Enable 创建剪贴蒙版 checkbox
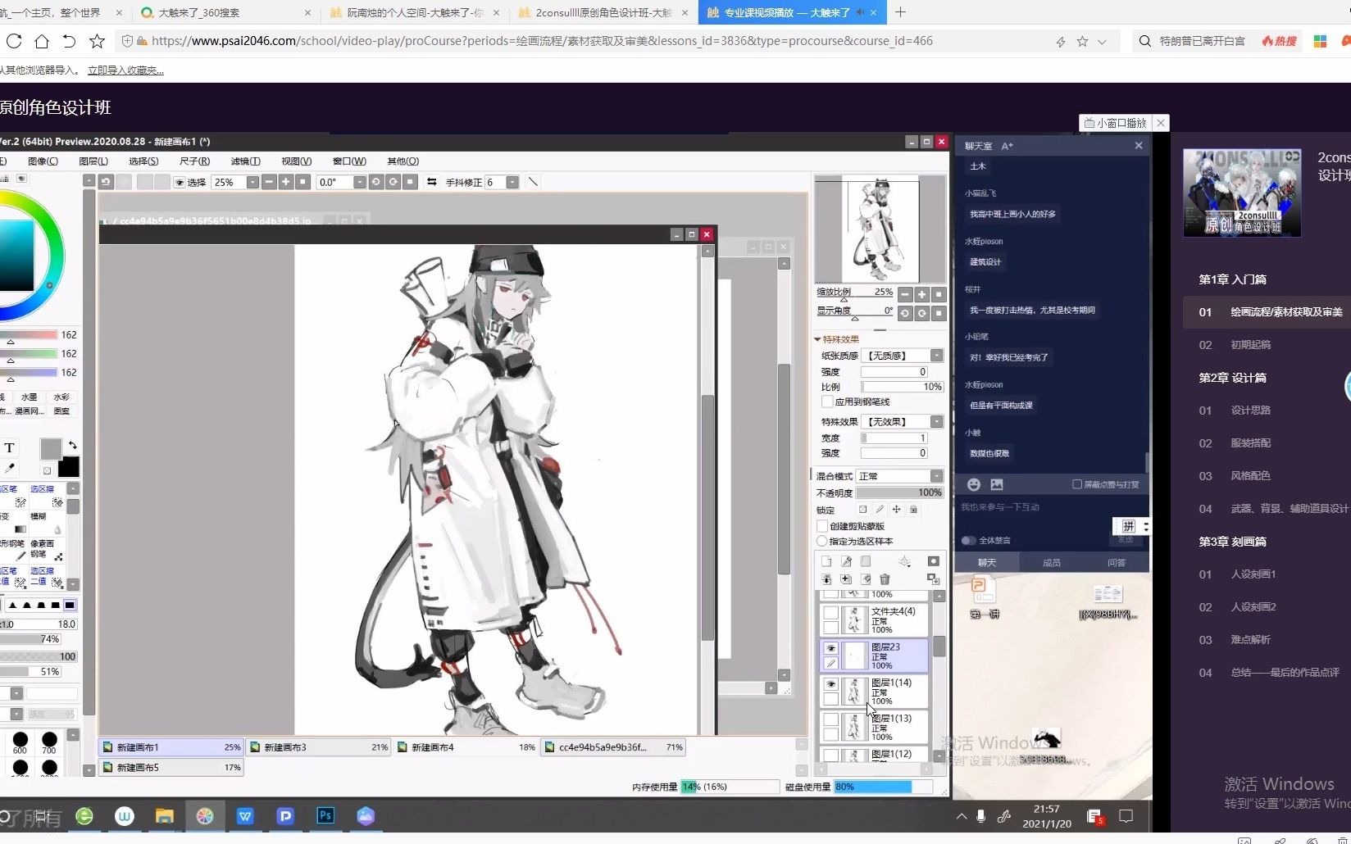The height and width of the screenshot is (844, 1351). [822, 526]
